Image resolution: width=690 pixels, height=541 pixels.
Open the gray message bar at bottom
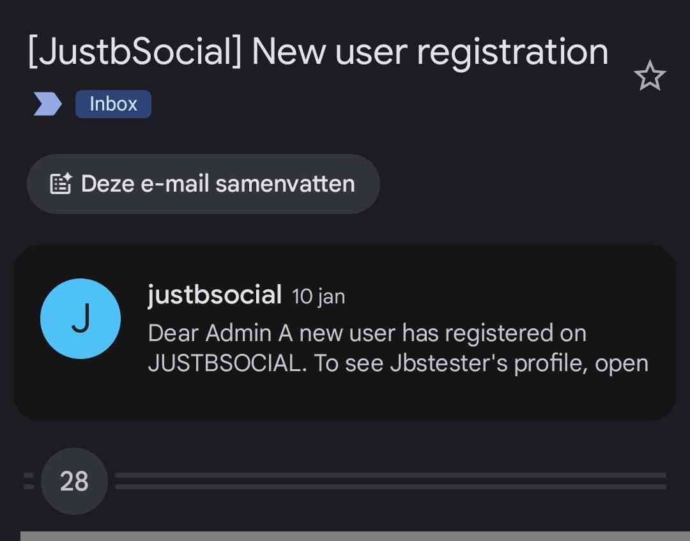[355, 536]
